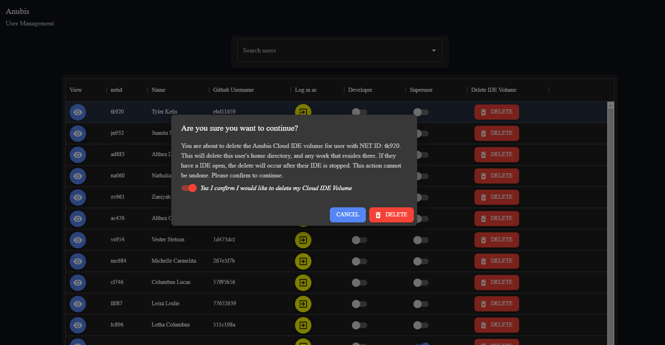
Task: Confirm deletion with the dialog Delete button
Action: point(391,215)
